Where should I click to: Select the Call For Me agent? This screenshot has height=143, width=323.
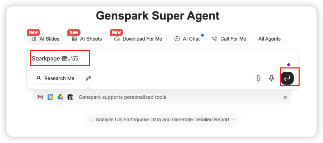229,39
